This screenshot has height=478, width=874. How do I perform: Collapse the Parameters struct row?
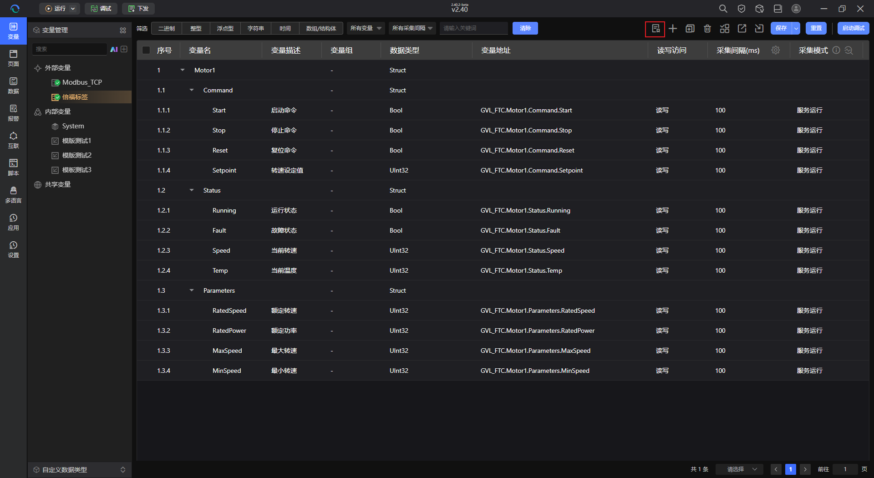point(192,290)
